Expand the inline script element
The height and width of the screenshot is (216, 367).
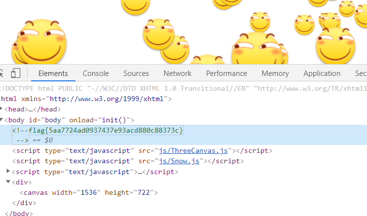8,171
